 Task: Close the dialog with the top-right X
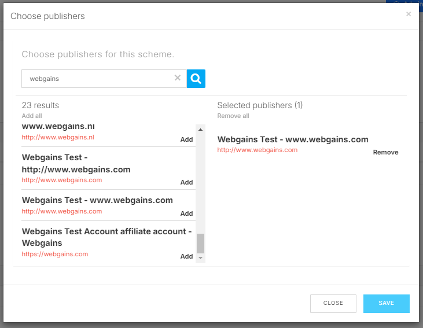click(x=409, y=14)
